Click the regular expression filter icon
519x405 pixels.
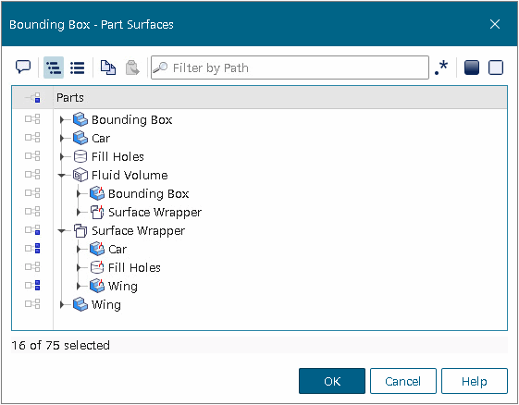click(x=441, y=67)
